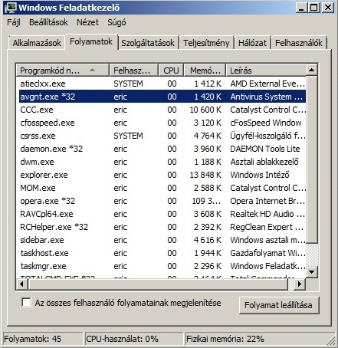Select the sidebar.exe process
The image size is (338, 348).
pyautogui.click(x=162, y=240)
